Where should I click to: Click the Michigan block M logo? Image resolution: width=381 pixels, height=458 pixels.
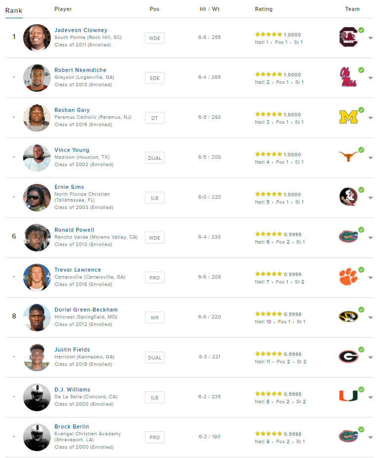pos(348,117)
